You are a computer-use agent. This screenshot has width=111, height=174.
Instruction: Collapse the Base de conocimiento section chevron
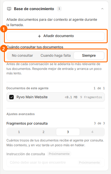pyautogui.click(x=102, y=9)
